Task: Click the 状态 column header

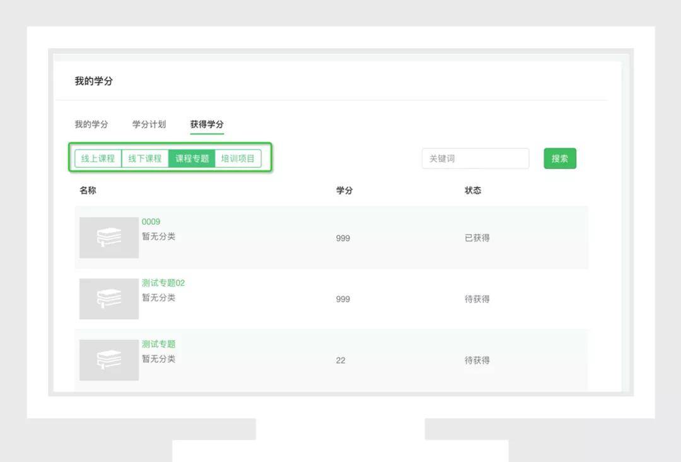Action: [474, 190]
